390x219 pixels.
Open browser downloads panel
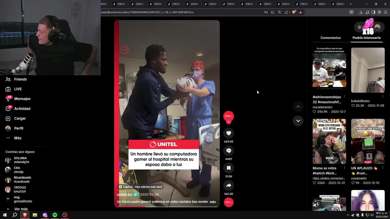pyautogui.click(x=361, y=12)
